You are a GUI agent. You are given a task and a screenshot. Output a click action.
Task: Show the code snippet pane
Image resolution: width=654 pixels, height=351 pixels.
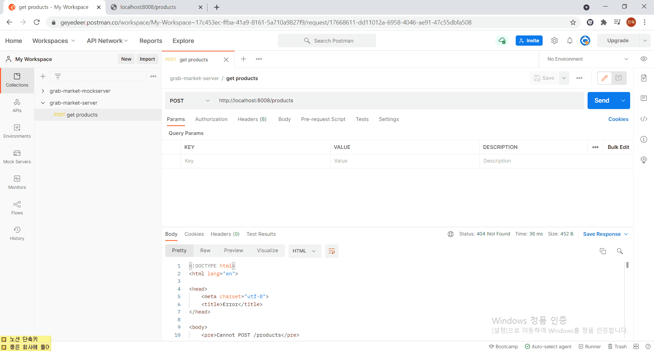click(x=644, y=119)
